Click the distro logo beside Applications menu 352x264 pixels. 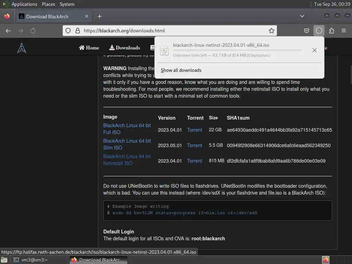[x=6, y=4]
